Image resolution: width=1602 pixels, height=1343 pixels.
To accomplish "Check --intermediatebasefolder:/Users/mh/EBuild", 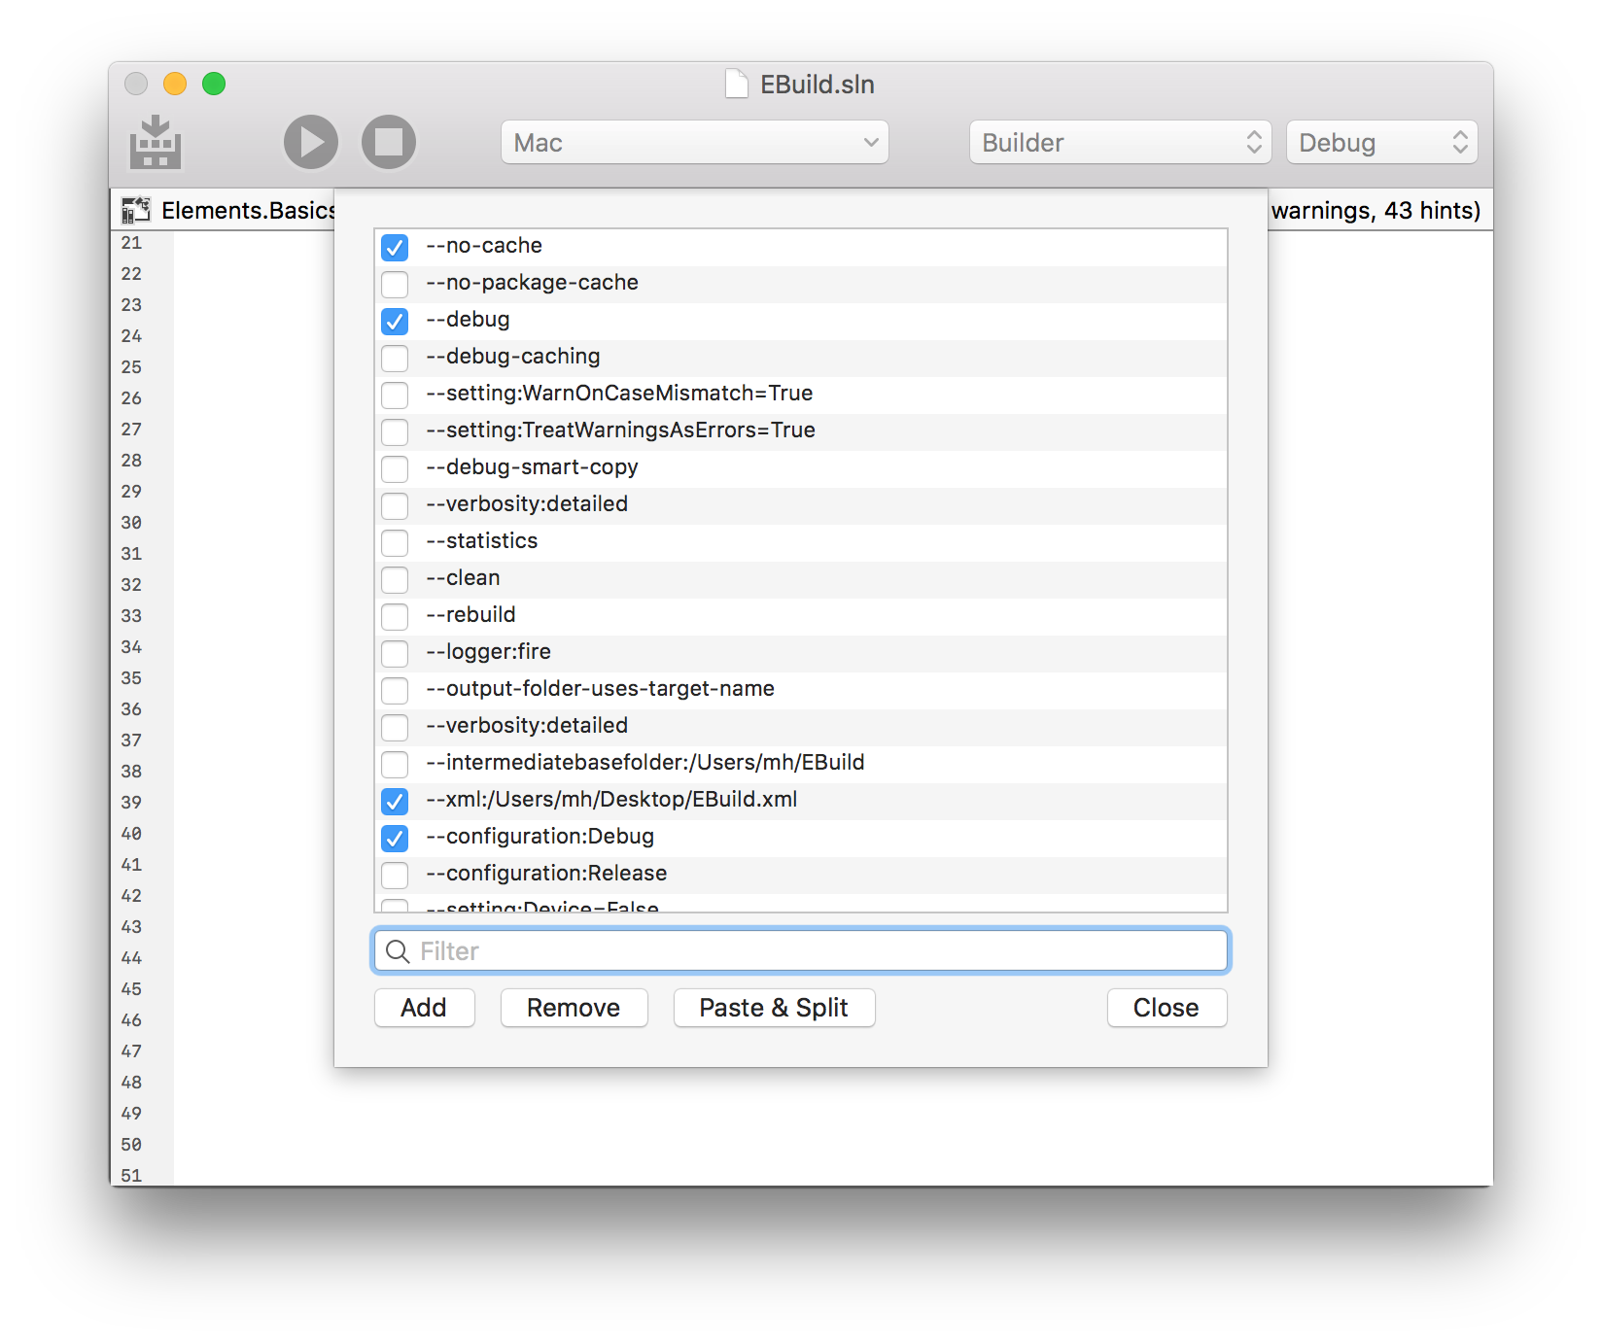I will [x=395, y=764].
